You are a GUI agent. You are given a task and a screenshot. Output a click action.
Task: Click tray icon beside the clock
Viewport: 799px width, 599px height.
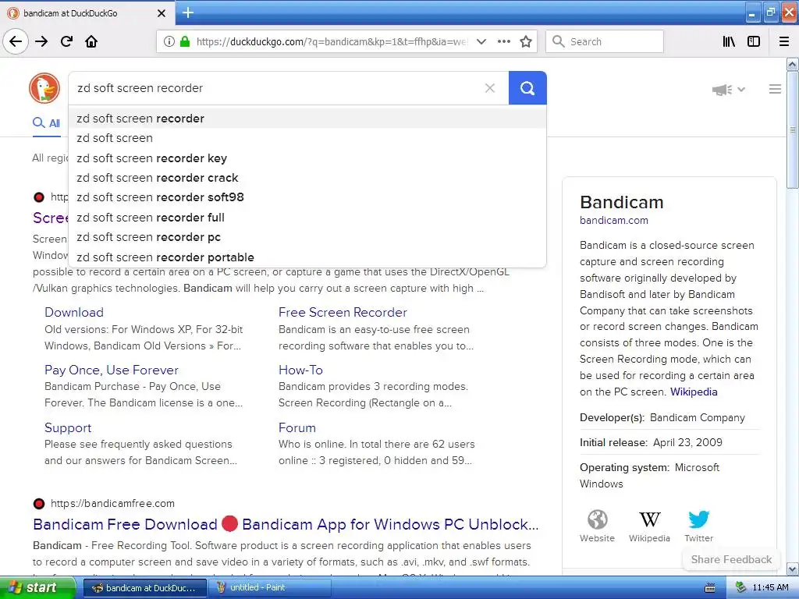(741, 588)
